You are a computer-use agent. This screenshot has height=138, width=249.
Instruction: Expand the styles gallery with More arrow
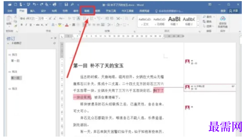point(198,25)
